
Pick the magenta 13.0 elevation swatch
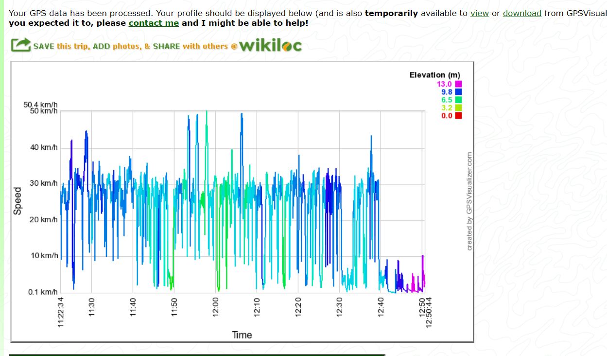point(458,84)
